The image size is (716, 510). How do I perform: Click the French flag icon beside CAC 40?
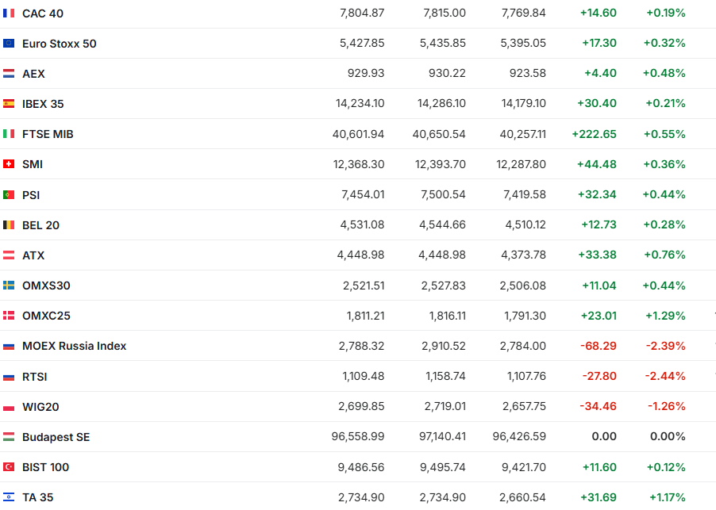pos(9,13)
